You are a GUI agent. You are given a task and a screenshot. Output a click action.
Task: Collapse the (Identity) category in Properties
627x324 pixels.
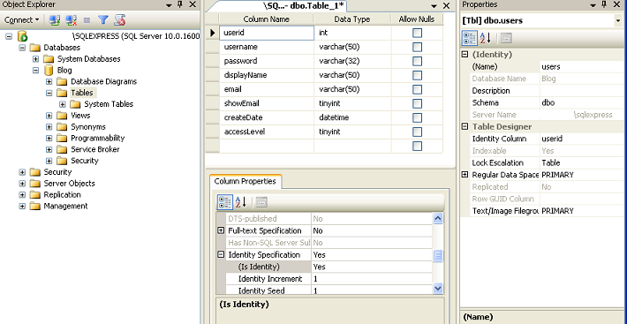[x=465, y=55]
